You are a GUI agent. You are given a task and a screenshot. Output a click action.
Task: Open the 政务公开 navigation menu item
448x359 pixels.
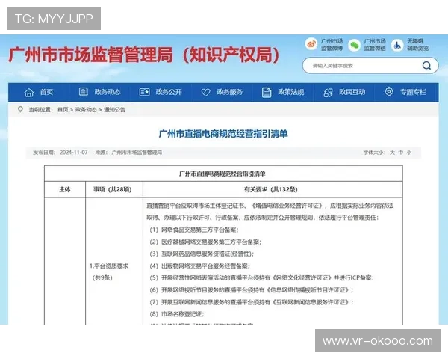click(169, 92)
